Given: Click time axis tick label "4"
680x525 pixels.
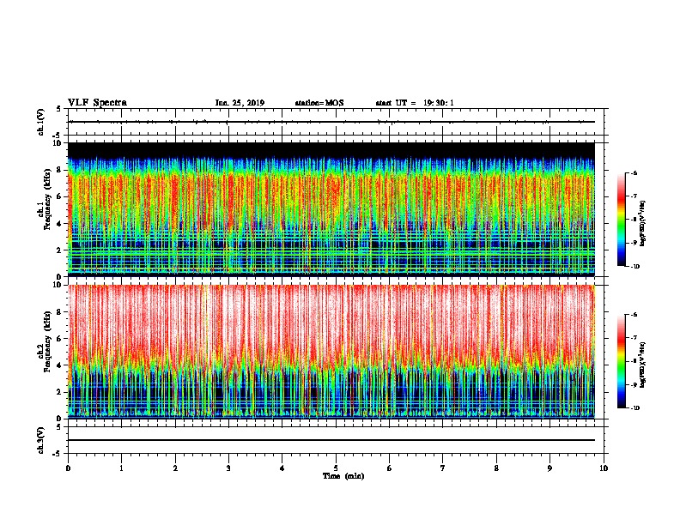Looking at the screenshot, I should (x=282, y=468).
